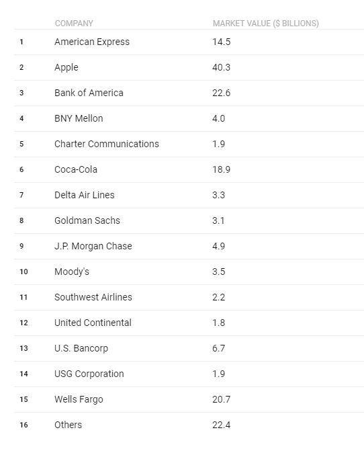Click the Delta Air Lines entry

(x=85, y=195)
